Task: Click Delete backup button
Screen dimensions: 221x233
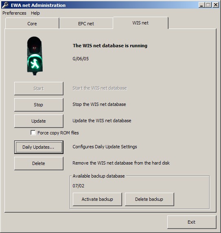Action: tap(149, 199)
